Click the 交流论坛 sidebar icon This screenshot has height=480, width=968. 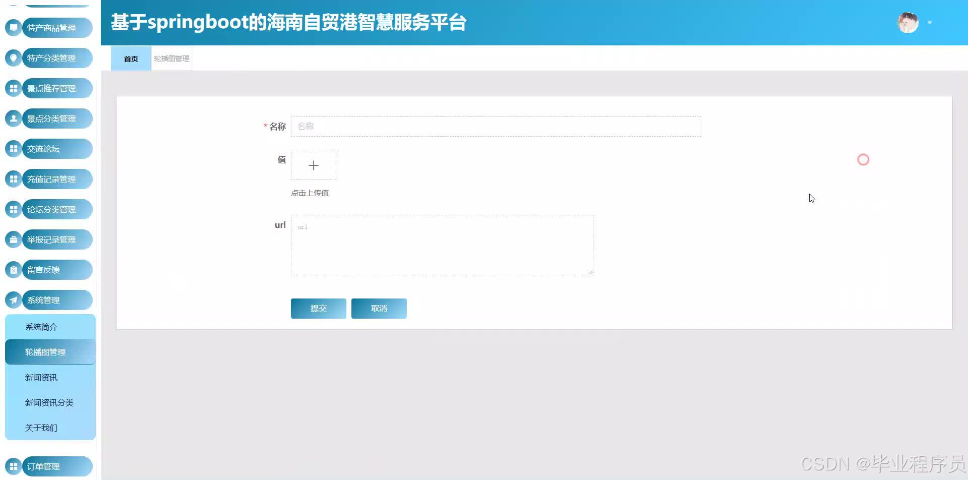tap(13, 149)
